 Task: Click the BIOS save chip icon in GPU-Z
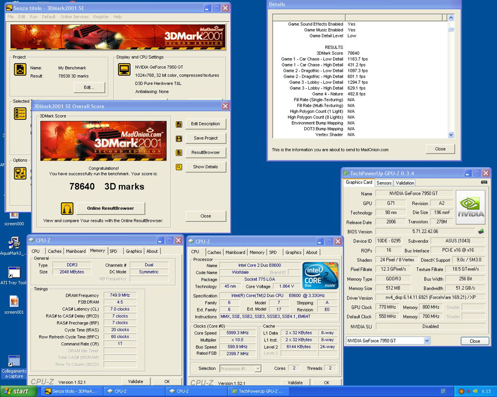[481, 231]
